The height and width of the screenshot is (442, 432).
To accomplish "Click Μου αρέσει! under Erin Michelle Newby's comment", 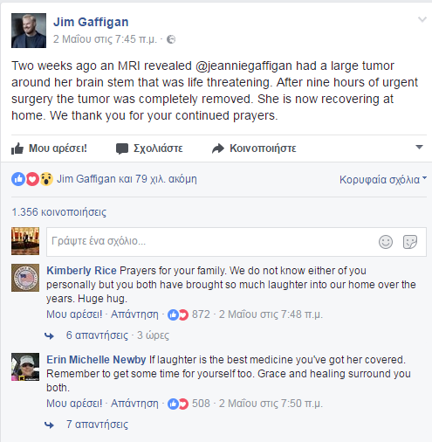I will pos(74,404).
